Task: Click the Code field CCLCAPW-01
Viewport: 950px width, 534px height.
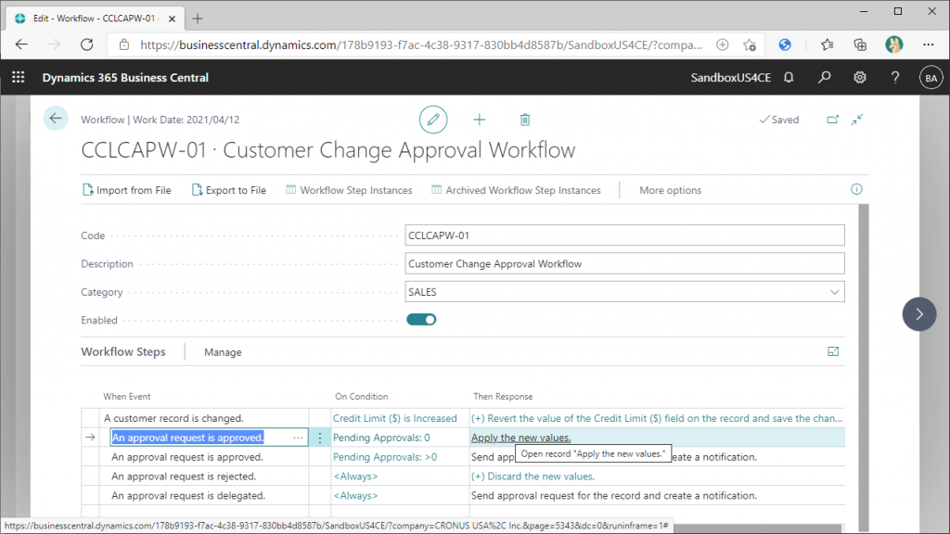Action: (x=624, y=235)
